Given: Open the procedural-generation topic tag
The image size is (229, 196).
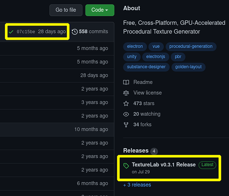Looking at the screenshot, I should (191, 46).
